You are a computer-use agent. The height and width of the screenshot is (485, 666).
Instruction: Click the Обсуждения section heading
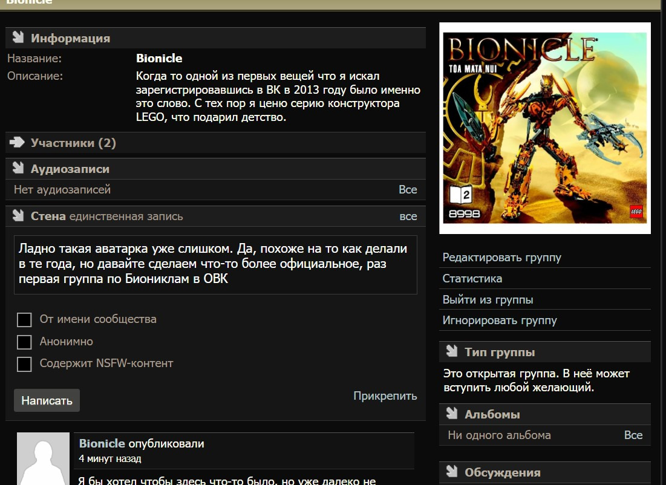(503, 473)
